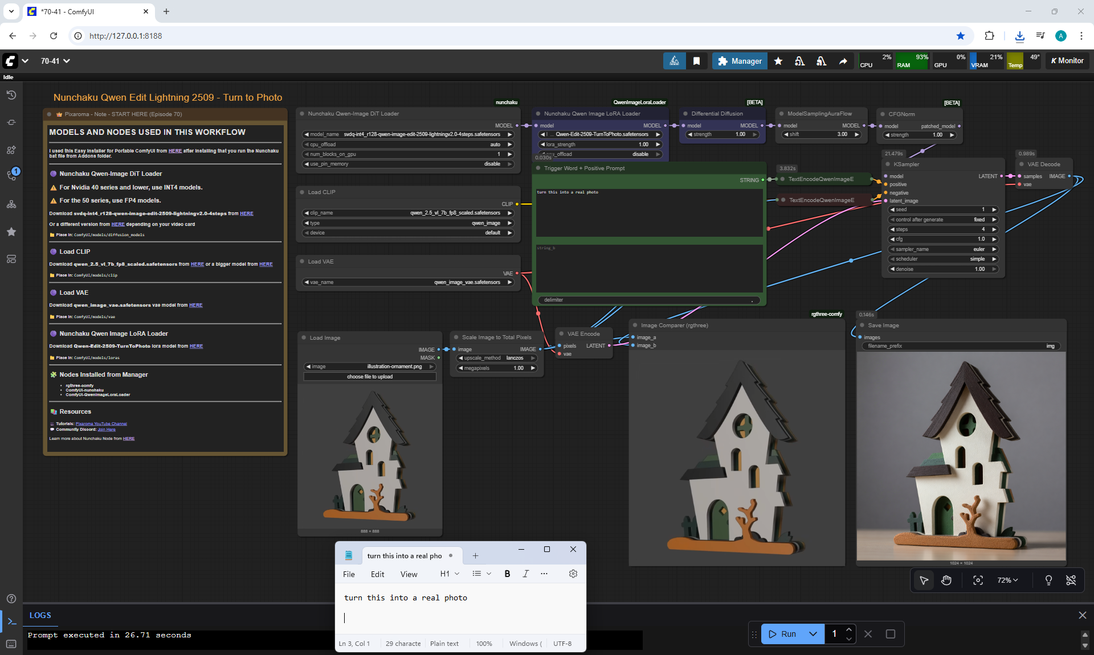Click the K Monitor button

[x=1067, y=61]
